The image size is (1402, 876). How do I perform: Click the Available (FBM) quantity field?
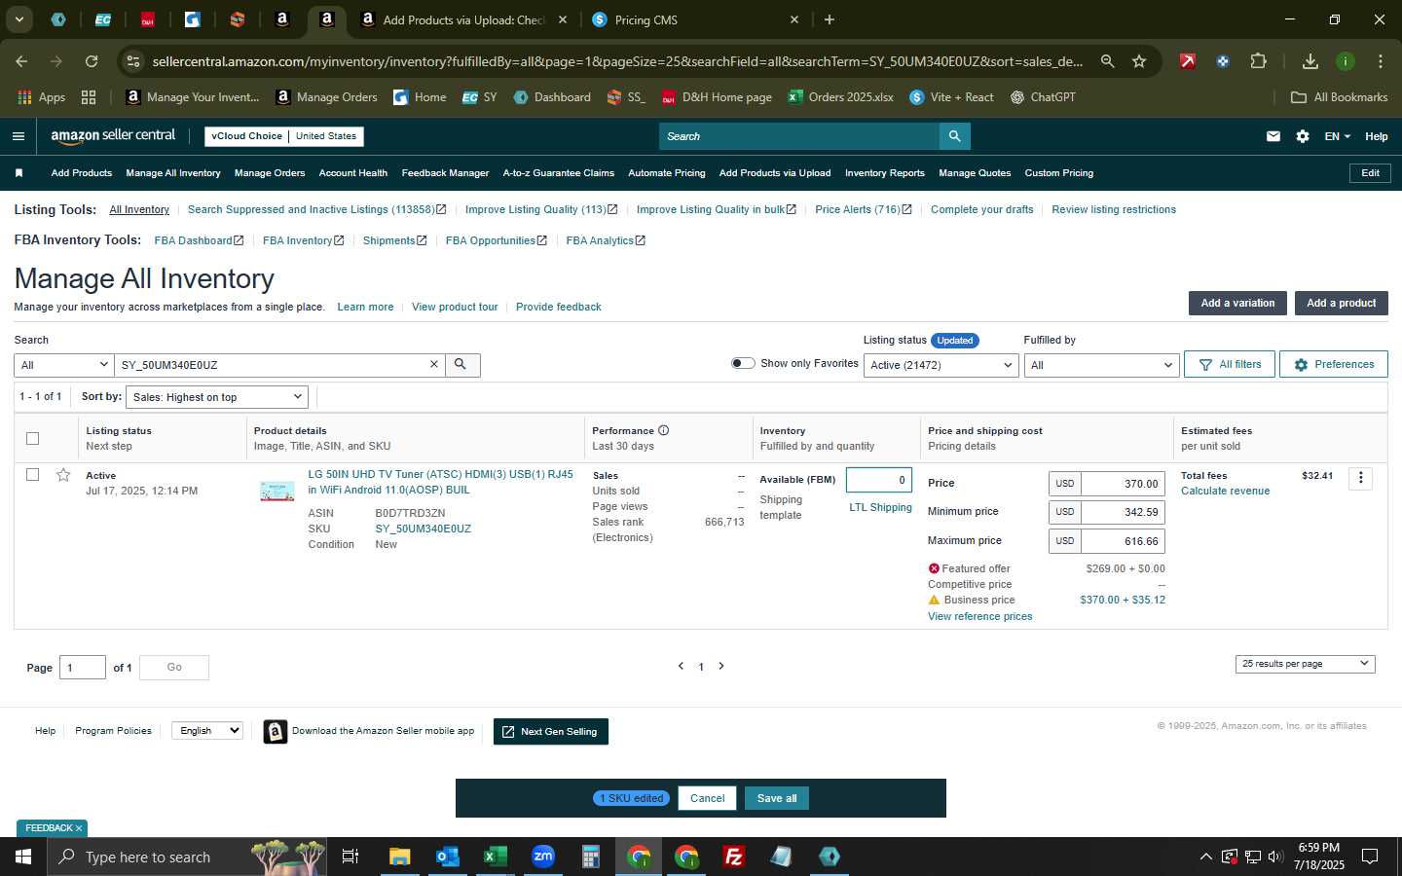pos(879,480)
